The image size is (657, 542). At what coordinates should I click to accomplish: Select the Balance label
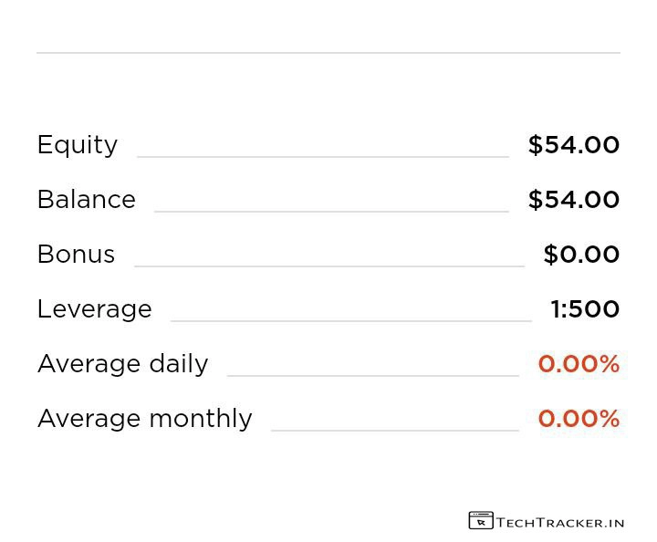[x=87, y=200]
